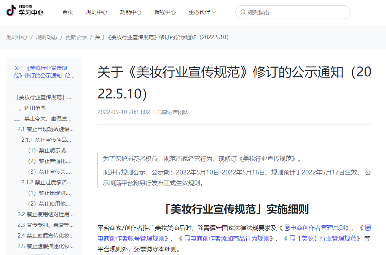386x255 pixels.
Task: Click 规则中心 in the breadcrumb
Action: [x=17, y=37]
